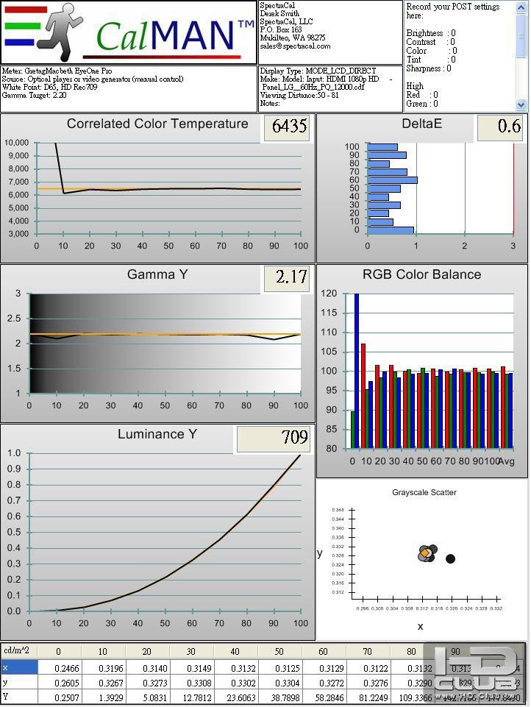The width and height of the screenshot is (531, 707).
Task: Click the POST settings scrollbar thumb
Action: coord(521,35)
